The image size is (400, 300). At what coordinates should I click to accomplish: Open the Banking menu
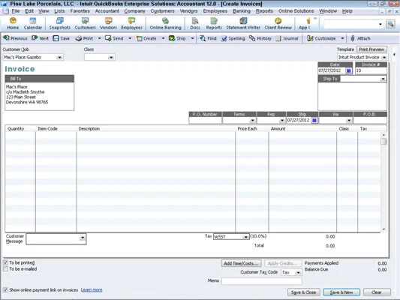(242, 11)
